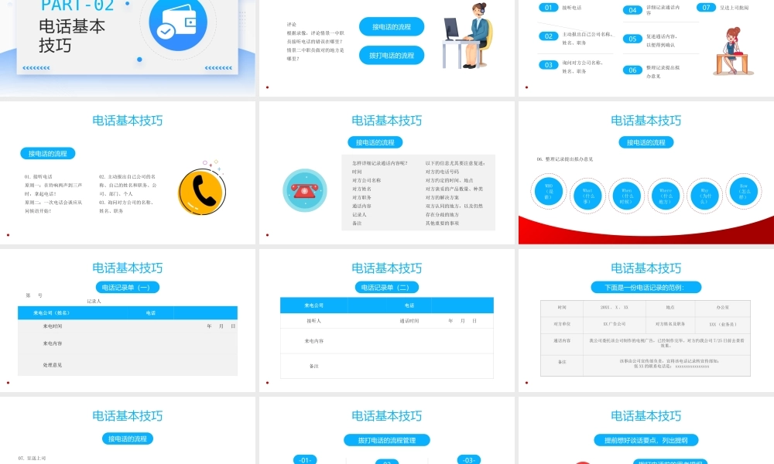
Task: Click the red rotary telephone icon
Action: [x=304, y=190]
